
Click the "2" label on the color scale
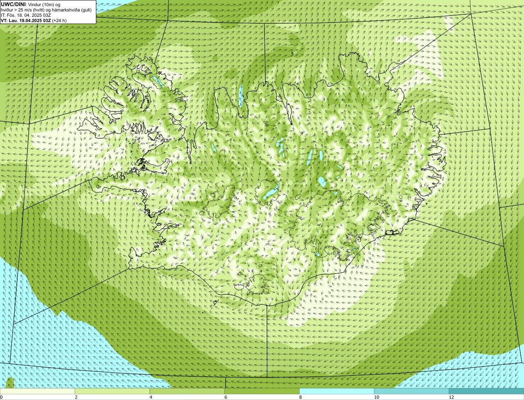(76, 397)
